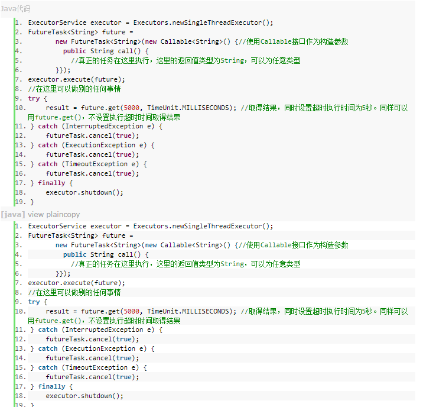This screenshot has width=423, height=407.
Task: Click "try {" on line 9 of the Java代码 block
Action: (x=38, y=98)
